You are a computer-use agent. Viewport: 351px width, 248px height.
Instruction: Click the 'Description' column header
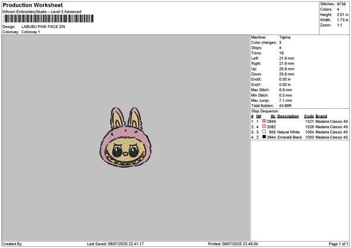(x=288, y=116)
